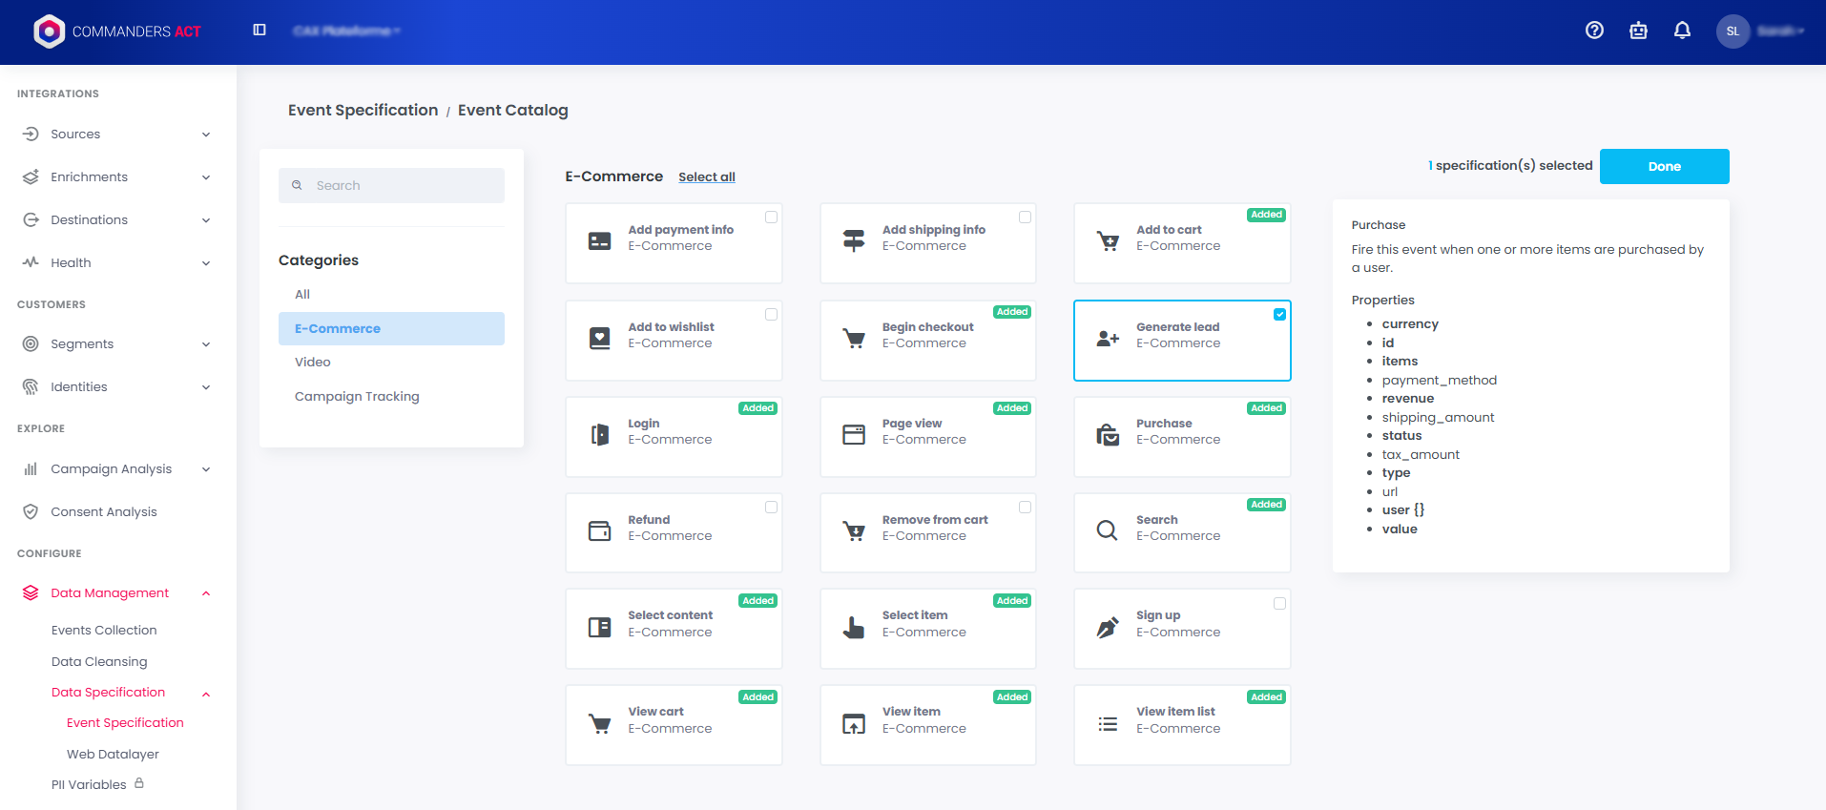Image resolution: width=1826 pixels, height=810 pixels.
Task: Expand the Segments submenu
Action: 206,344
